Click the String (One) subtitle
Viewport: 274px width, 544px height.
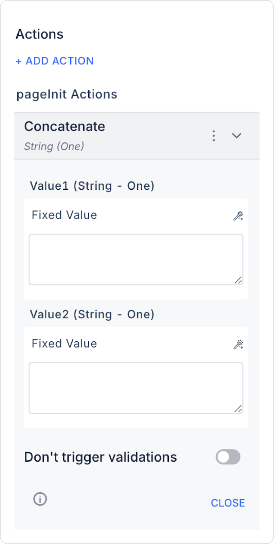[54, 147]
